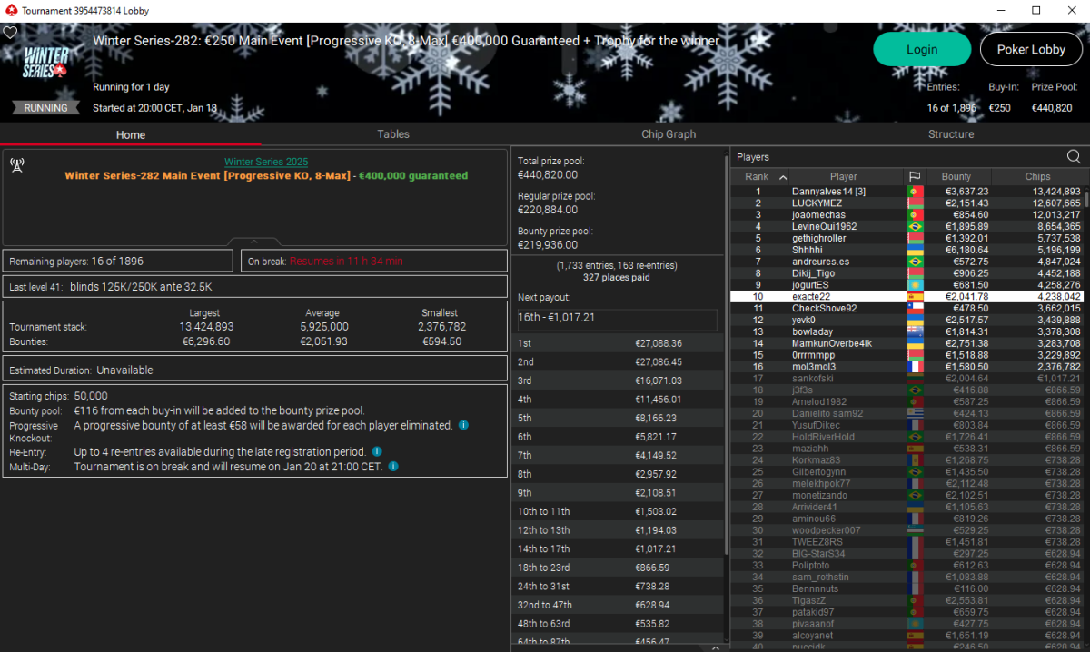
Task: View the Structure tab
Action: coord(951,134)
